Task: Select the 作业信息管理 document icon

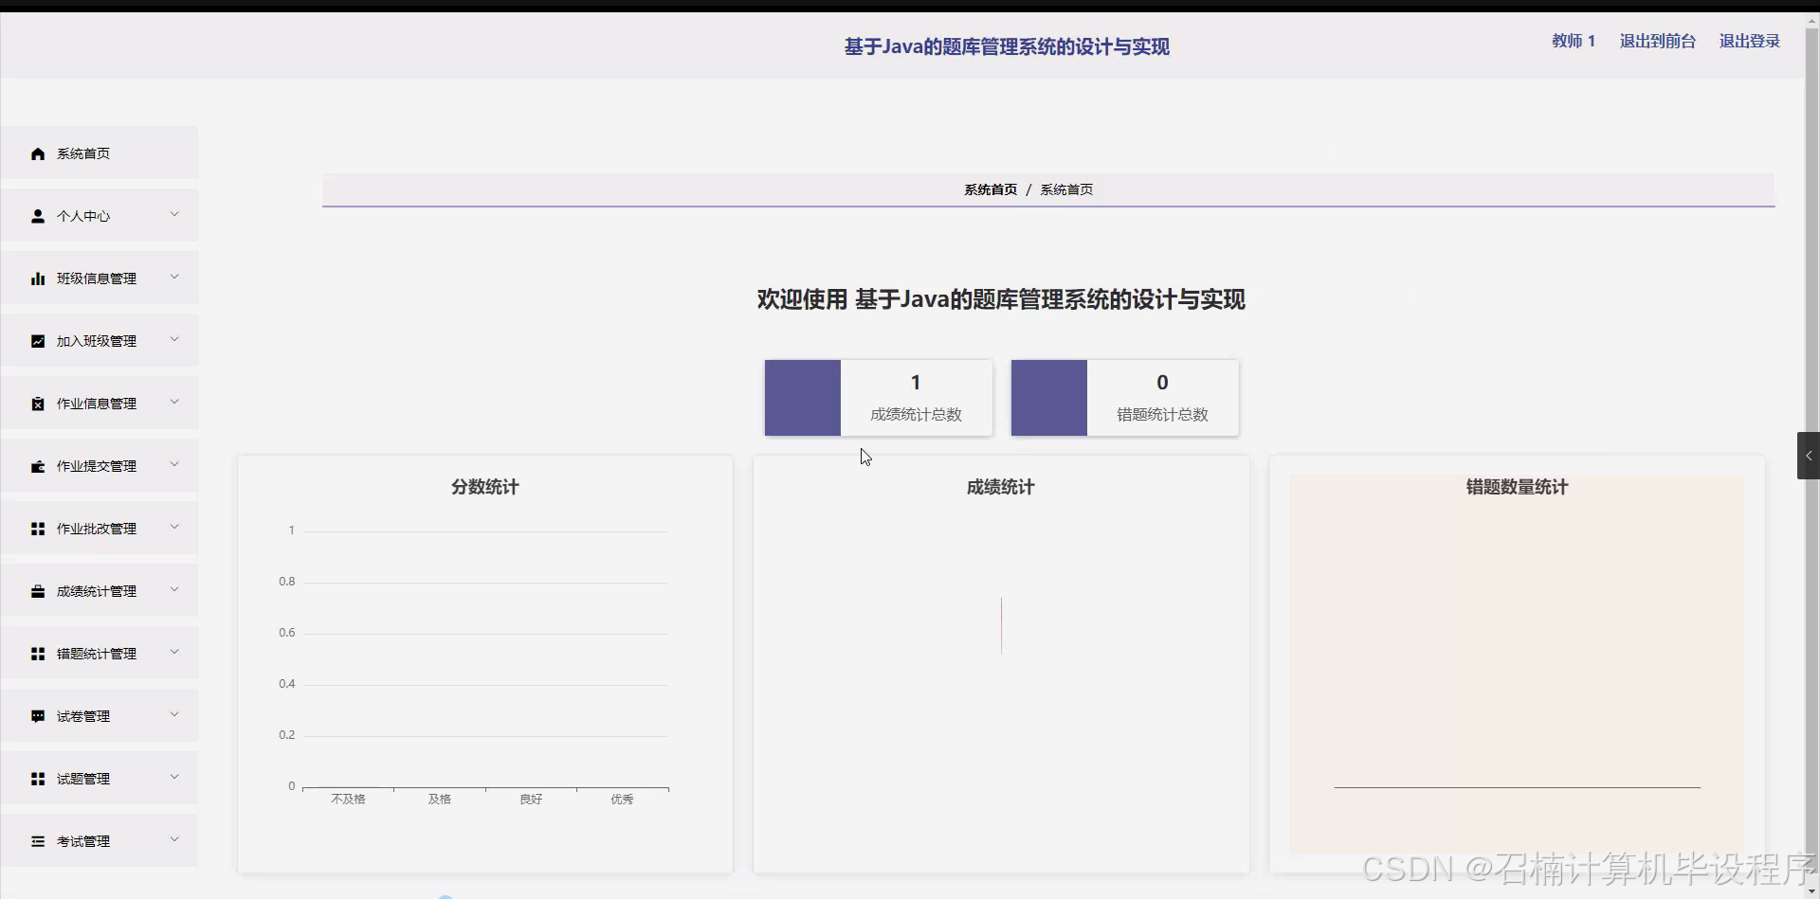Action: click(x=38, y=403)
